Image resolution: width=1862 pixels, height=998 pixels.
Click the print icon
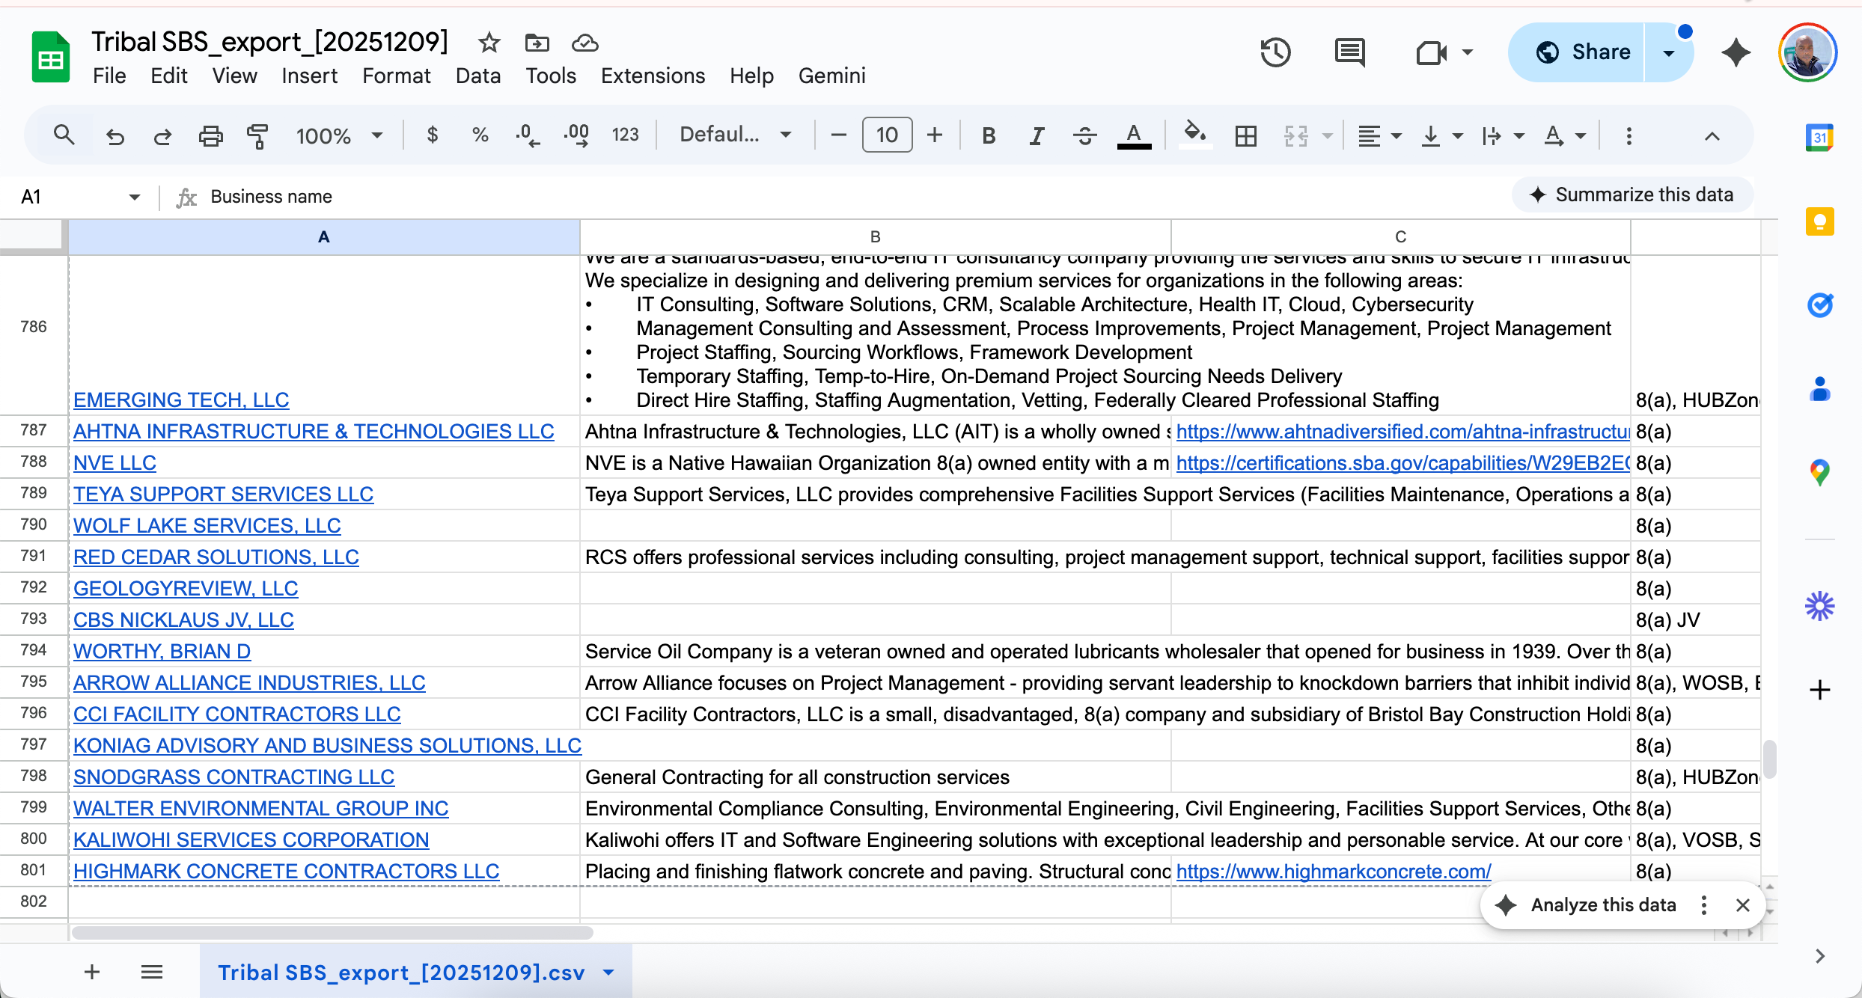pos(210,135)
